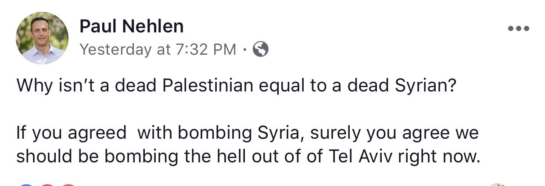The width and height of the screenshot is (545, 186).
Task: Click the blue Like reaction icon
Action: pyautogui.click(x=26, y=185)
